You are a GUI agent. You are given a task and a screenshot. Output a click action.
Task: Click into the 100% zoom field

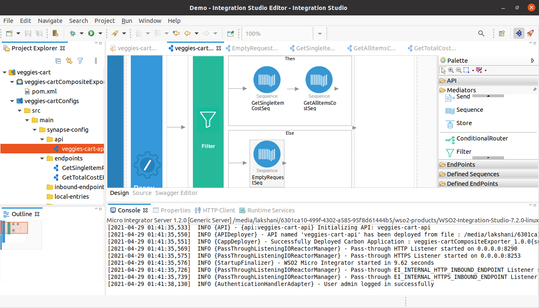(x=277, y=34)
